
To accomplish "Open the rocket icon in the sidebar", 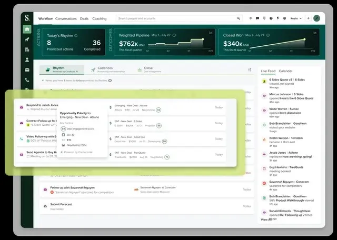I will click(27, 39).
